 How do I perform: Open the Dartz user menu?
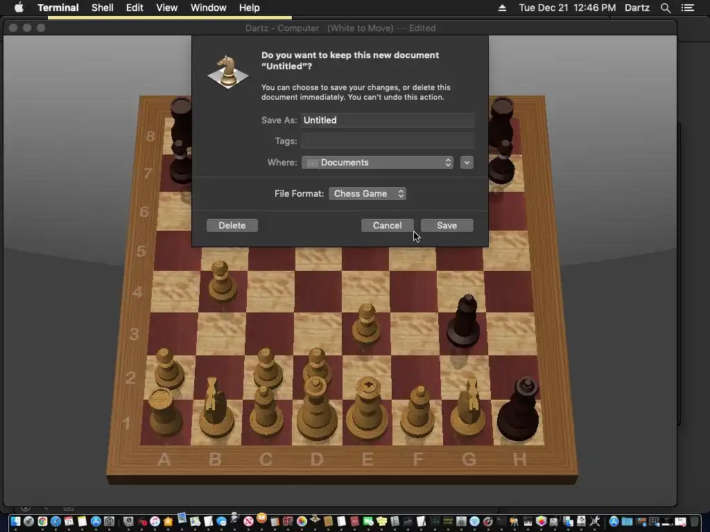[x=637, y=8]
